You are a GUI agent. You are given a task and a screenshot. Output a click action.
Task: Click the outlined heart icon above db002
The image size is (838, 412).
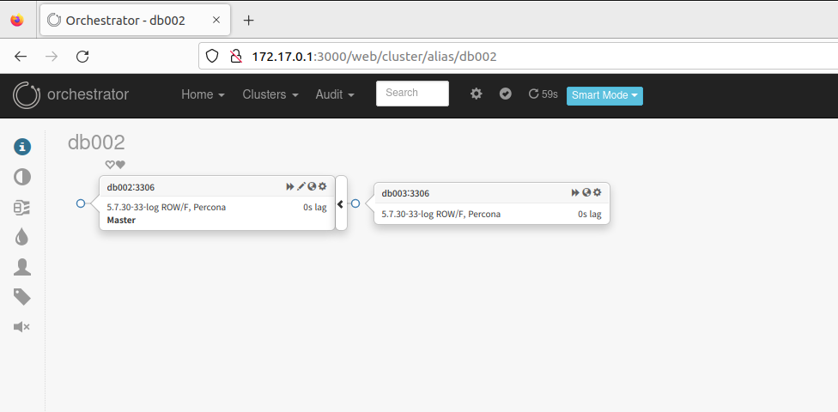(x=110, y=165)
